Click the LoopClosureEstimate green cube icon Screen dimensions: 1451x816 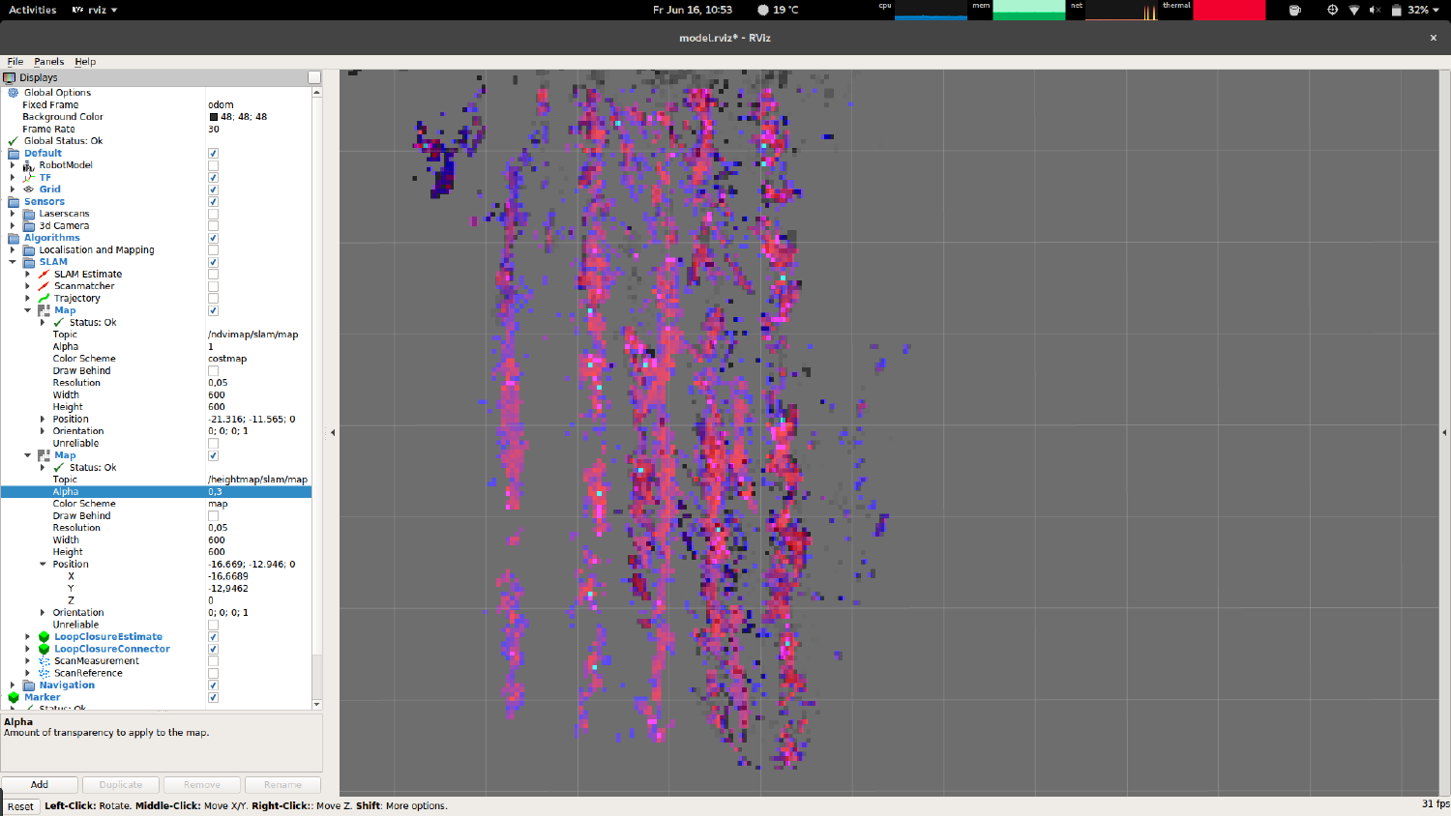coord(44,636)
